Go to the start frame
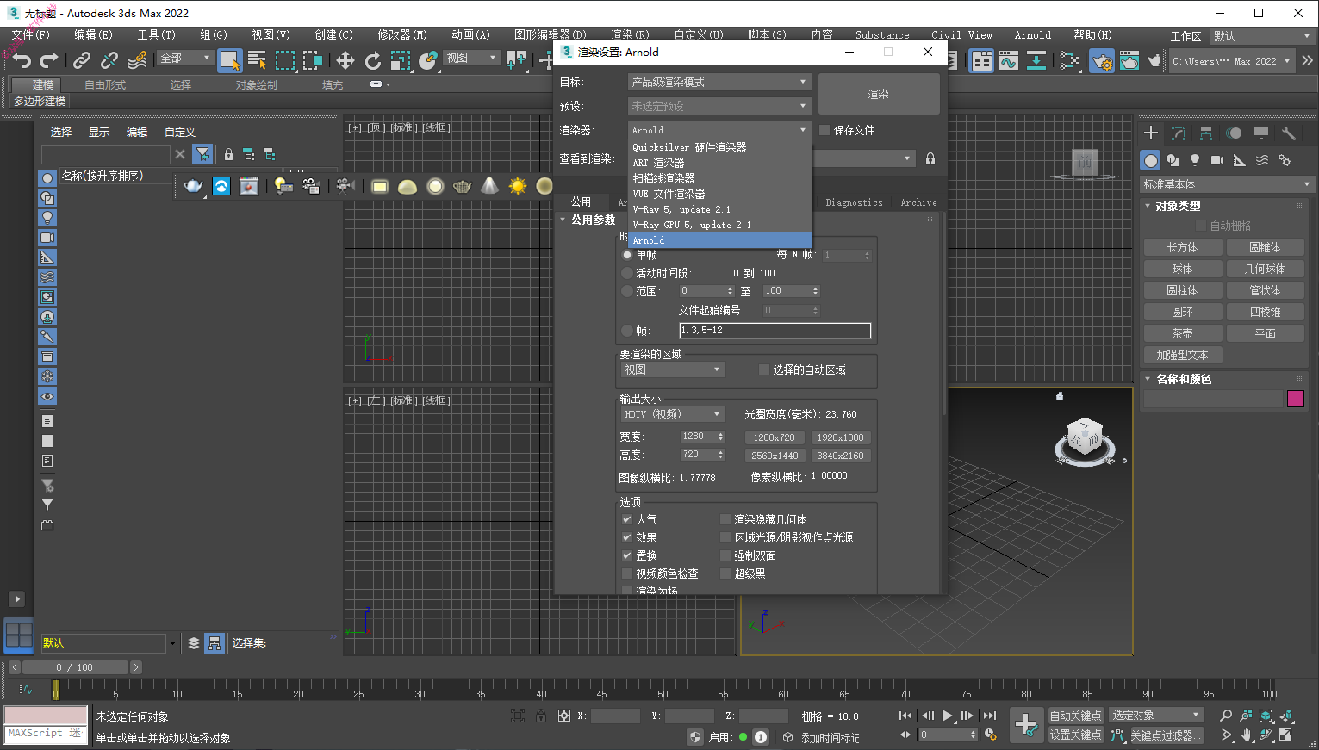Image resolution: width=1319 pixels, height=750 pixels. click(905, 716)
